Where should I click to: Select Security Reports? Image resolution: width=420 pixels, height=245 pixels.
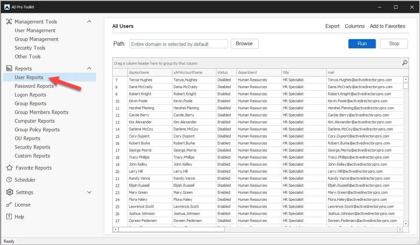[33, 147]
